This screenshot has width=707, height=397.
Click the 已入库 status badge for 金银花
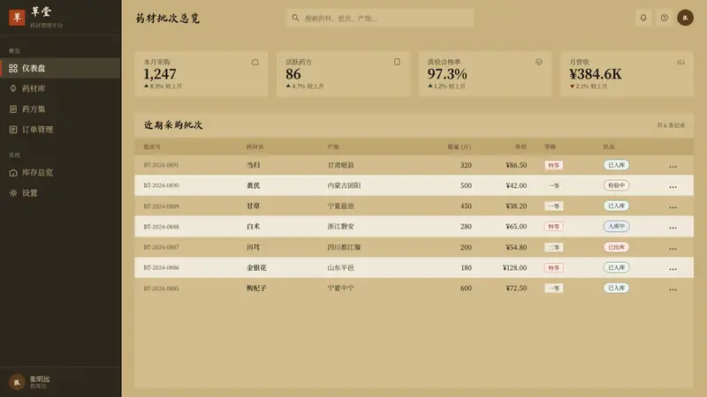(616, 267)
